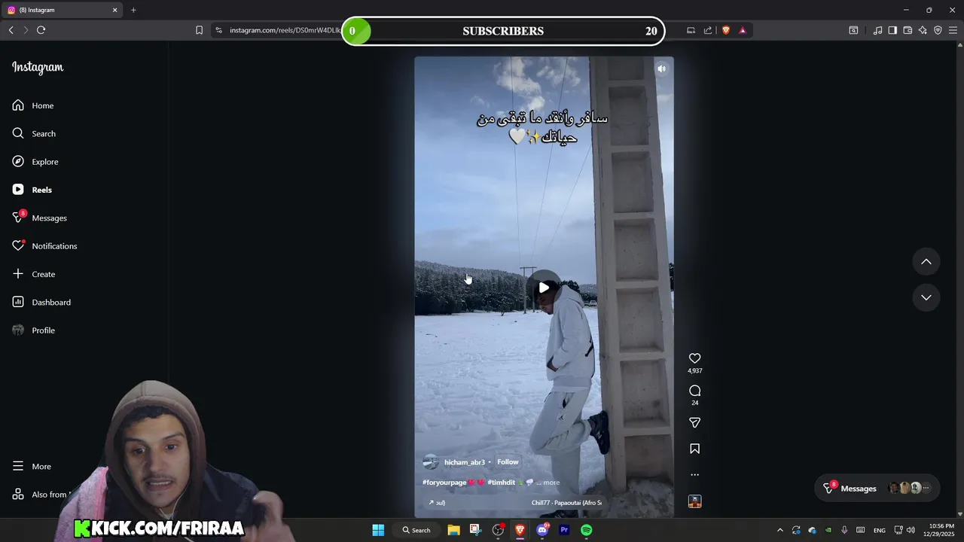964x542 pixels.
Task: Play the paused reel video
Action: click(x=544, y=288)
